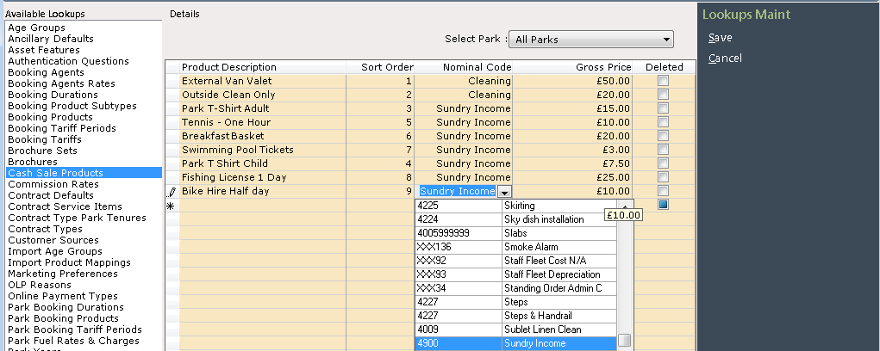This screenshot has height=351, width=880.
Task: Check the highlighted Deleted box on new row
Action: tap(664, 205)
